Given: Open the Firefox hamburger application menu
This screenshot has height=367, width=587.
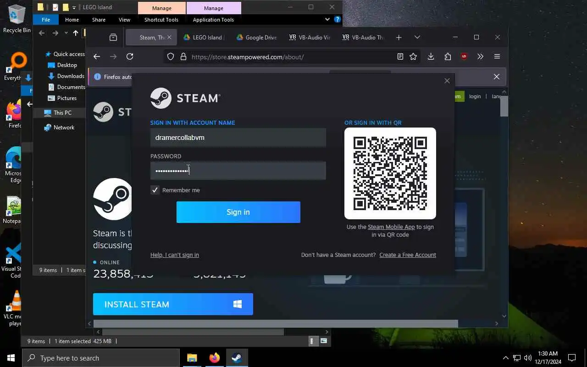Looking at the screenshot, I should pyautogui.click(x=497, y=56).
